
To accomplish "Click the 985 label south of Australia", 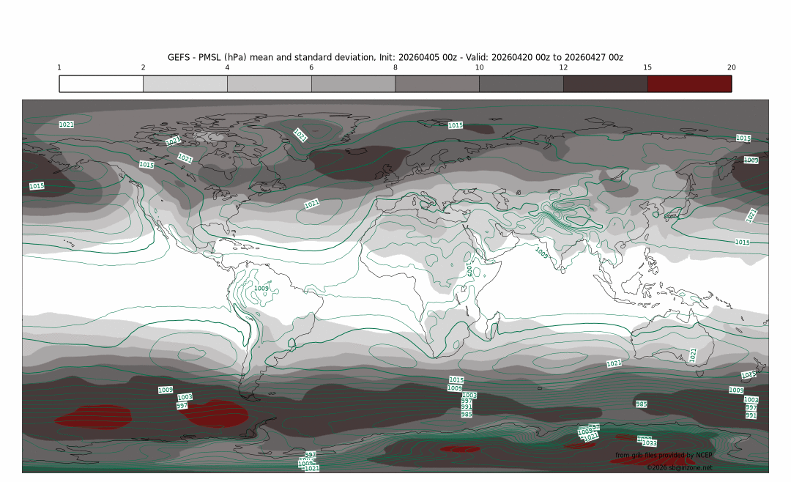I will click(x=641, y=404).
